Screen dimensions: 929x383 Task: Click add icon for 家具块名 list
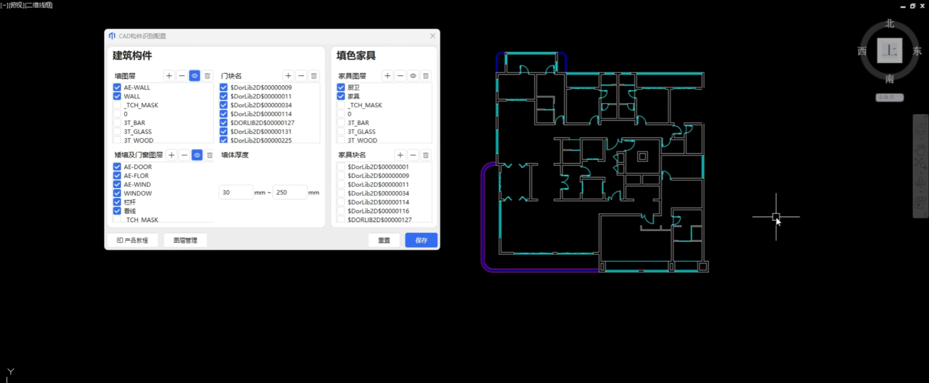(x=400, y=155)
